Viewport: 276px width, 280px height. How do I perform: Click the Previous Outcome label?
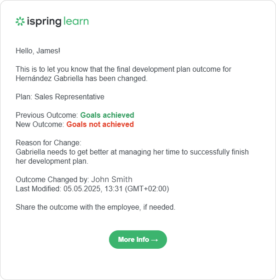tap(47, 115)
